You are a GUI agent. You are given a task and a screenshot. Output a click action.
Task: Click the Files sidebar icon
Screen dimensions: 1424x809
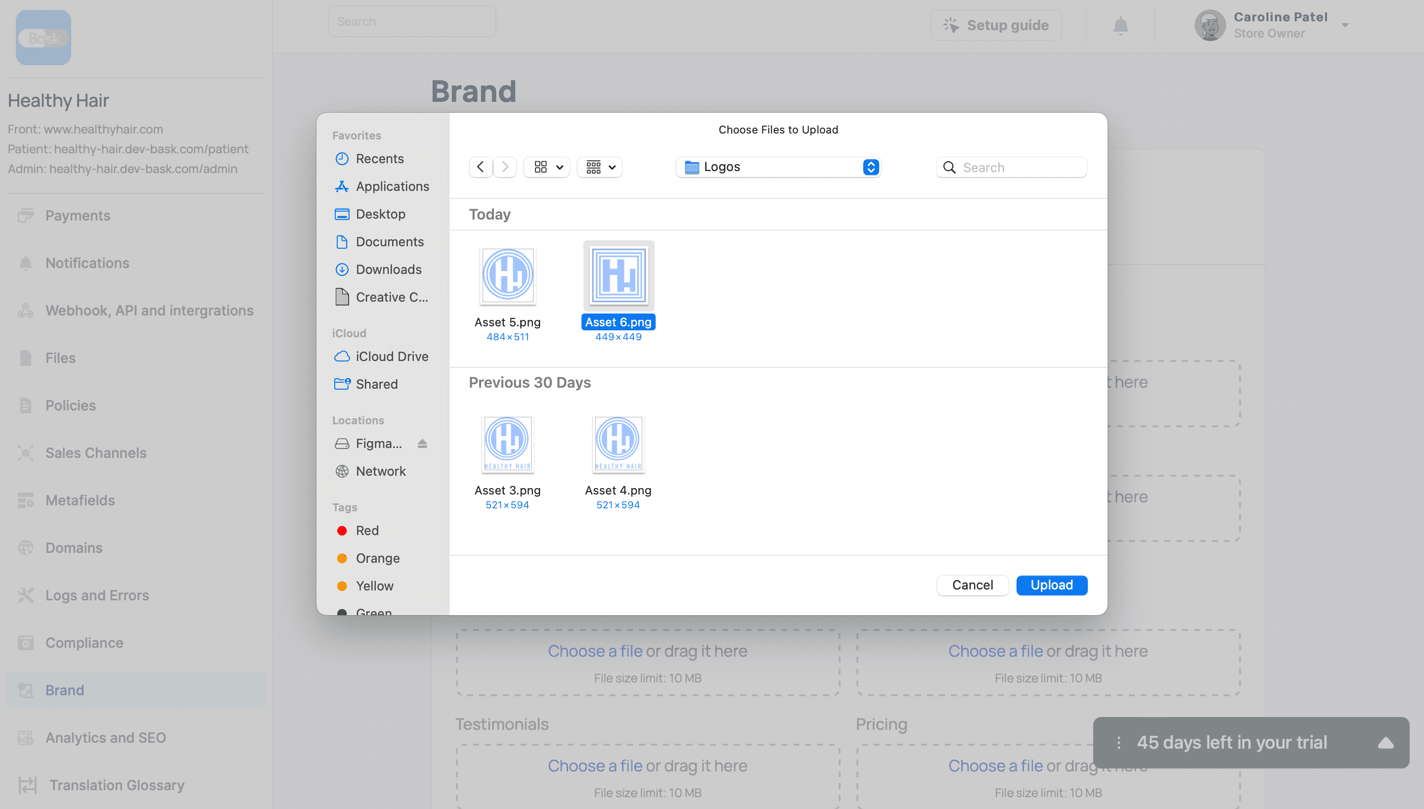(26, 357)
